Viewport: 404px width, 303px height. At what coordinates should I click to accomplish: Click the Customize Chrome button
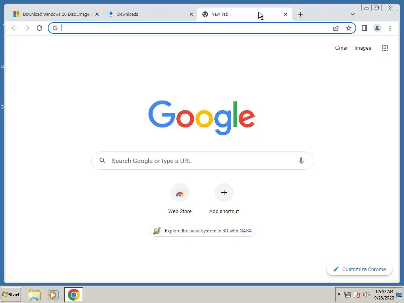[359, 269]
